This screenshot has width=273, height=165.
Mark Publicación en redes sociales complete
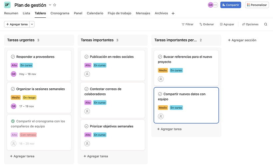(x=86, y=57)
